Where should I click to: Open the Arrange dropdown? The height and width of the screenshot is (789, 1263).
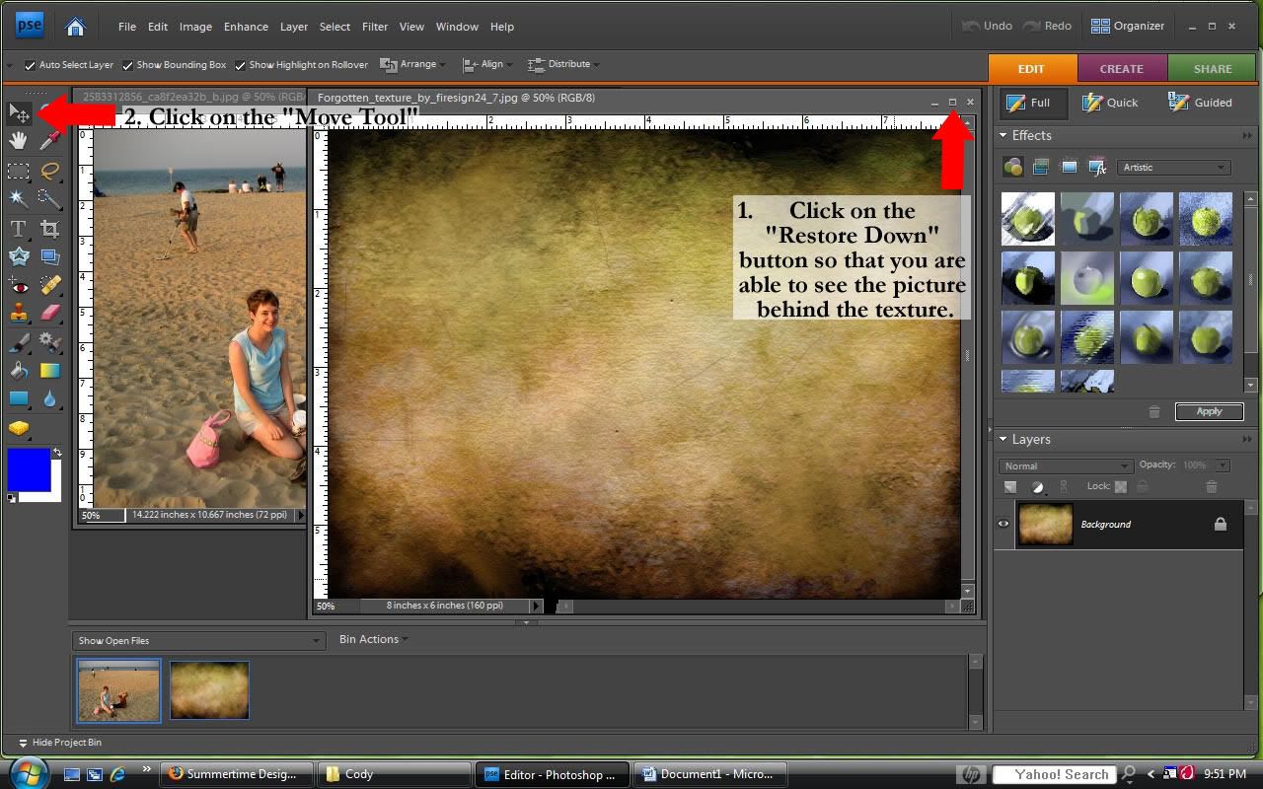pos(412,64)
